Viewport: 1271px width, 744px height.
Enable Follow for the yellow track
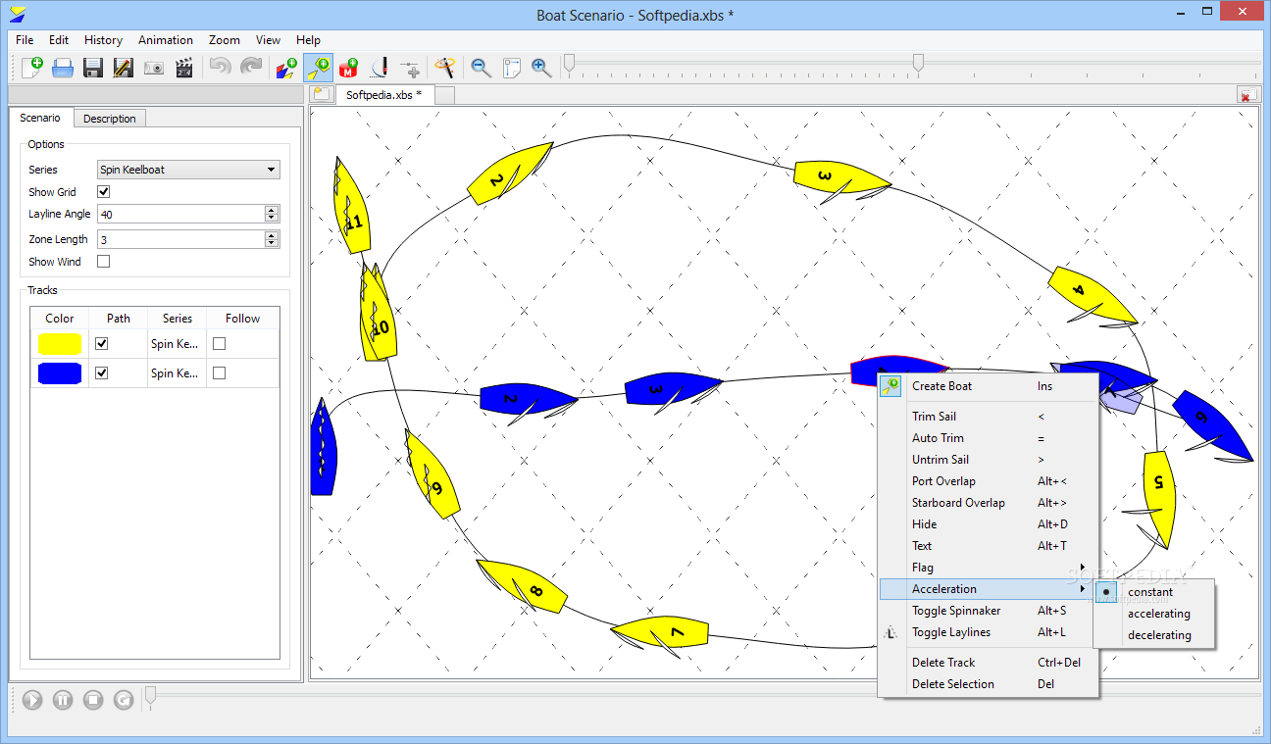pos(220,344)
